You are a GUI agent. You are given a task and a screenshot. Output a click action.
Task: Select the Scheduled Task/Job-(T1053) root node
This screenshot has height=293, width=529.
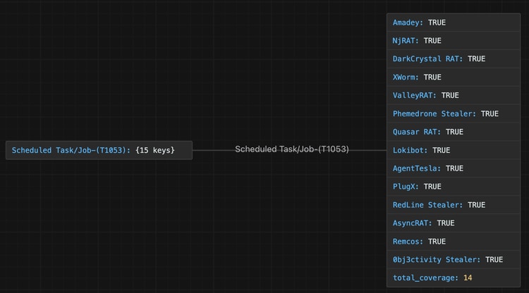point(99,150)
